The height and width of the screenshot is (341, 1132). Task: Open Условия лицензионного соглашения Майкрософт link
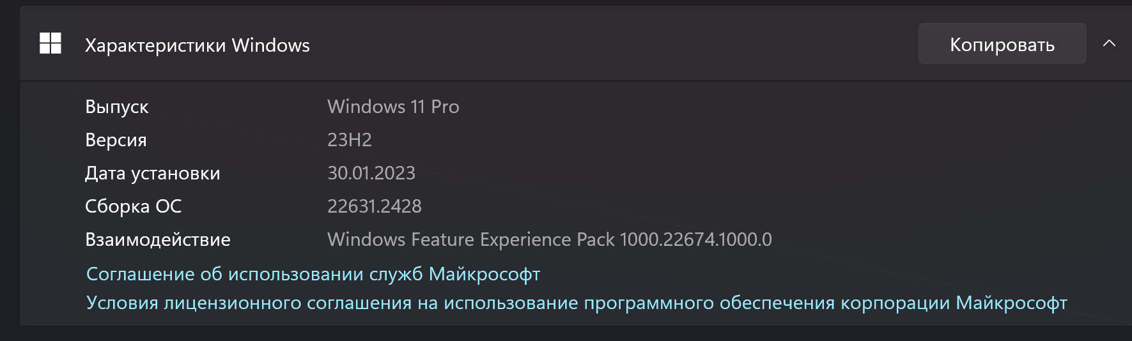577,303
